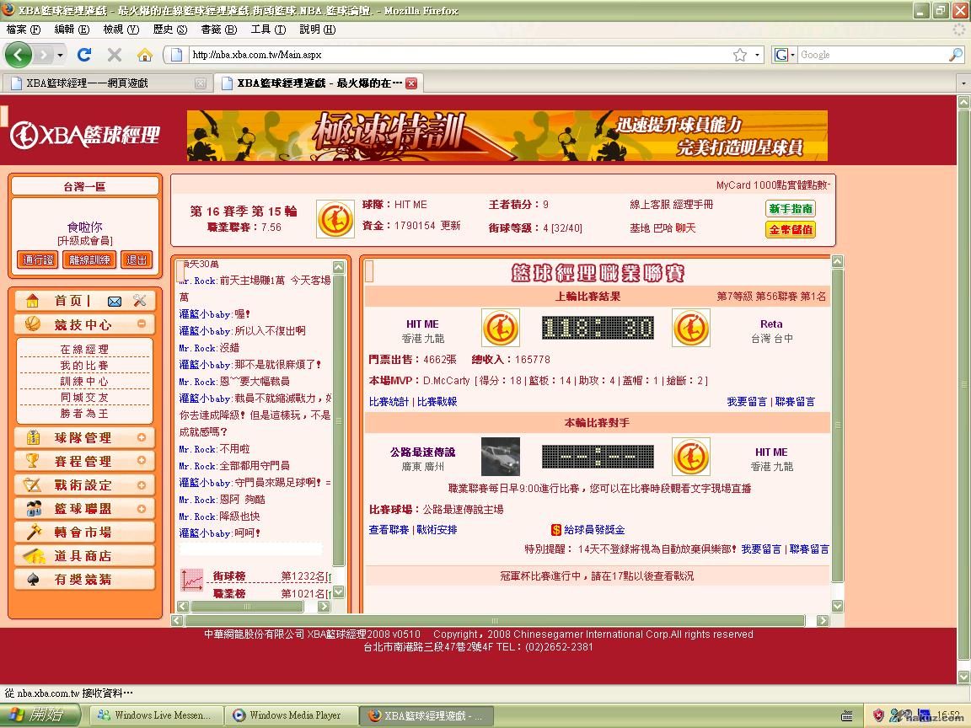
Task: Click the spade icon for 有獎競猜
Action: pyautogui.click(x=34, y=579)
